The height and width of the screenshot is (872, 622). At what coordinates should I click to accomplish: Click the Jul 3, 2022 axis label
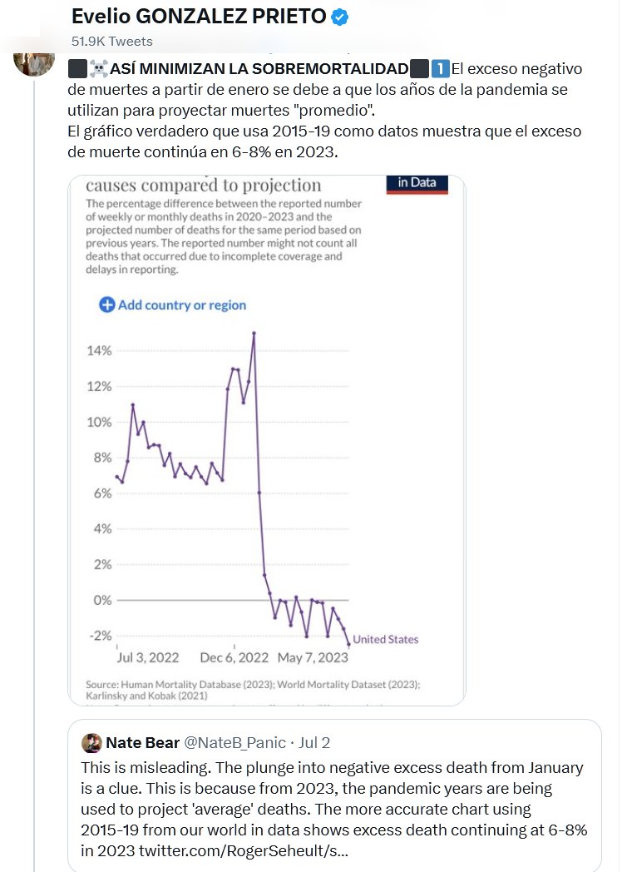tap(148, 657)
